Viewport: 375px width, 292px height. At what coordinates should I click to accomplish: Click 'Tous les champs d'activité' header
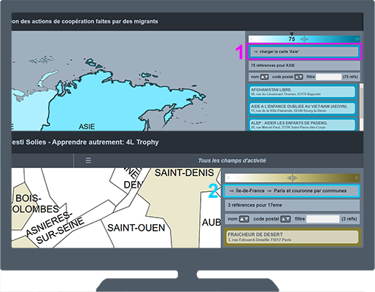click(x=232, y=161)
